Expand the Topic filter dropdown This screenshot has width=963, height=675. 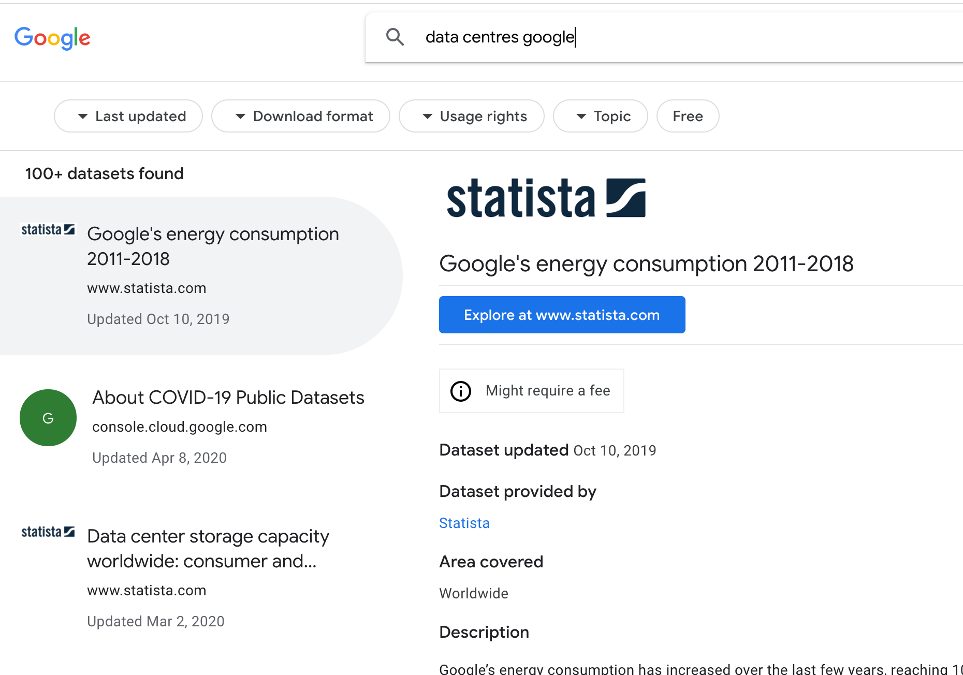601,116
